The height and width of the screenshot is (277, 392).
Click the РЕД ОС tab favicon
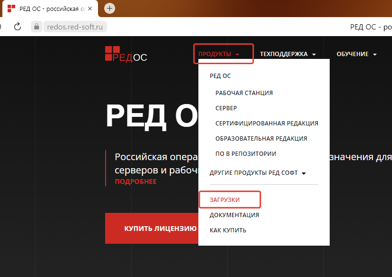pos(11,9)
